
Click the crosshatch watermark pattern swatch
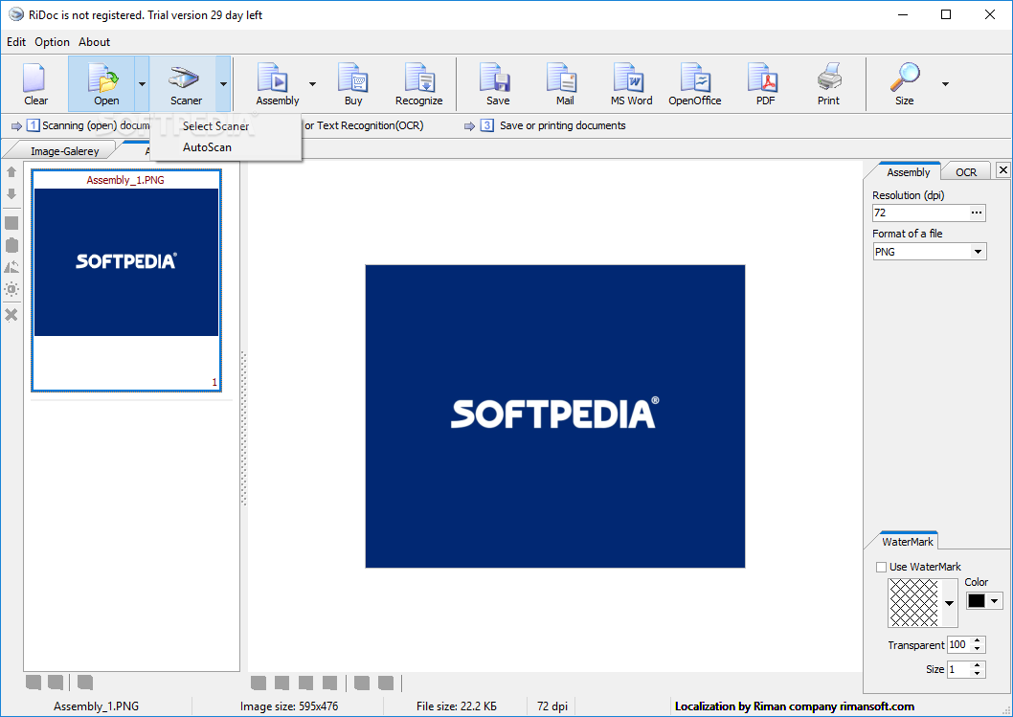[x=913, y=603]
